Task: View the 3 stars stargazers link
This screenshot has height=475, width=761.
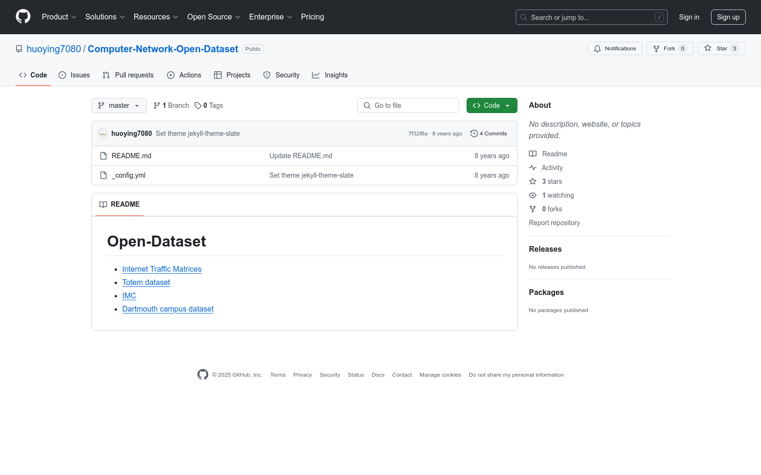Action: coord(546,181)
